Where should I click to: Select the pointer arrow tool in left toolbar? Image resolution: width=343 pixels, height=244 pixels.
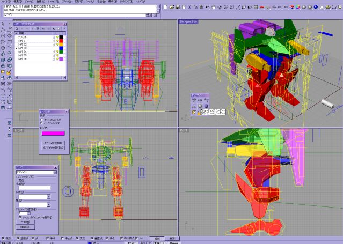(3, 24)
